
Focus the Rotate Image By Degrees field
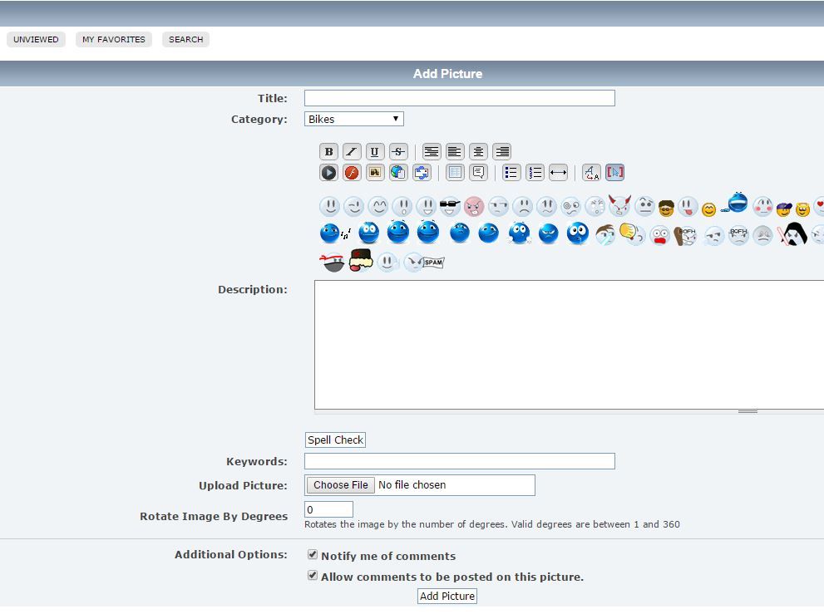click(328, 509)
